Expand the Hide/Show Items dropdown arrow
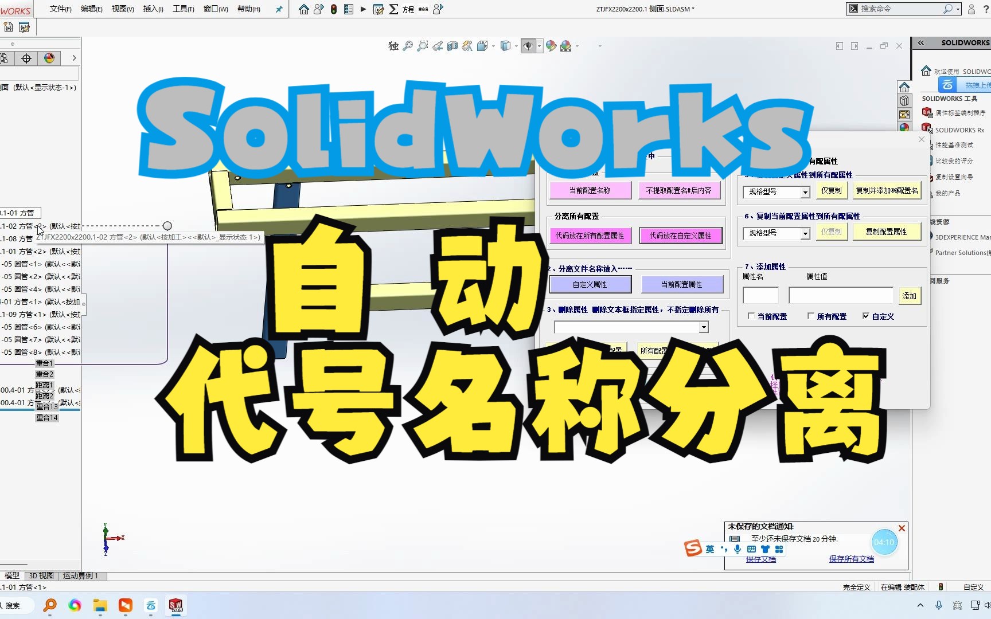The height and width of the screenshot is (619, 991). click(x=539, y=46)
